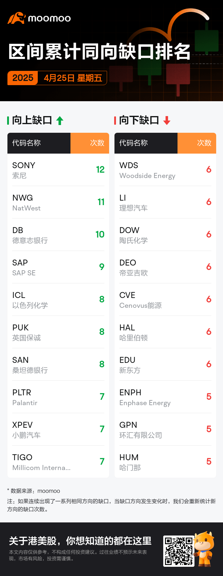
Task: Click the moomoo bull logo icon
Action: pos(16,18)
